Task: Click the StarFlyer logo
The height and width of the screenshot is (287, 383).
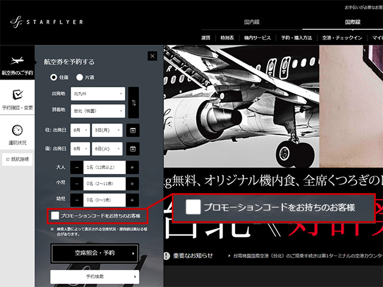Action: 47,23
